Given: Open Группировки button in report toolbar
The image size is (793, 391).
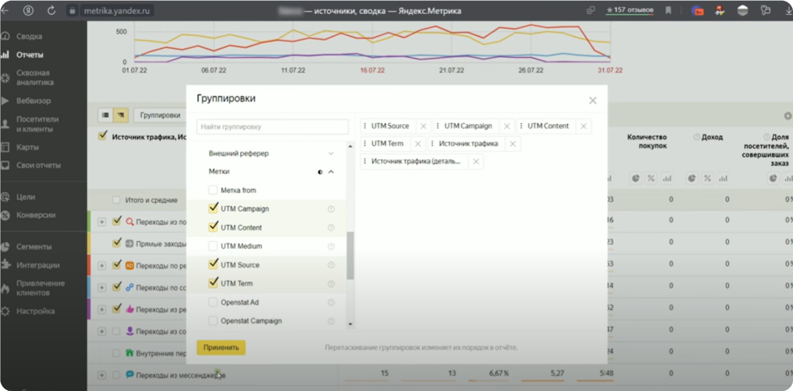Looking at the screenshot, I should point(160,115).
